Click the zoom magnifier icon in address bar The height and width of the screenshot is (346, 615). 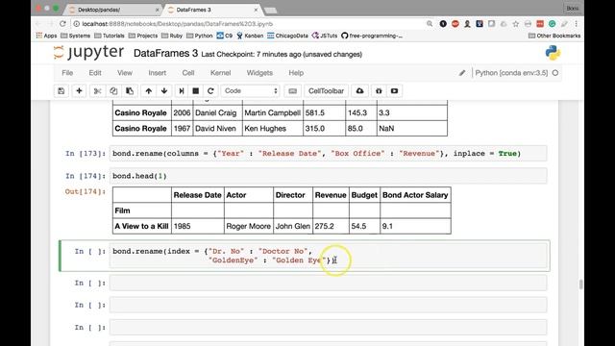point(430,24)
